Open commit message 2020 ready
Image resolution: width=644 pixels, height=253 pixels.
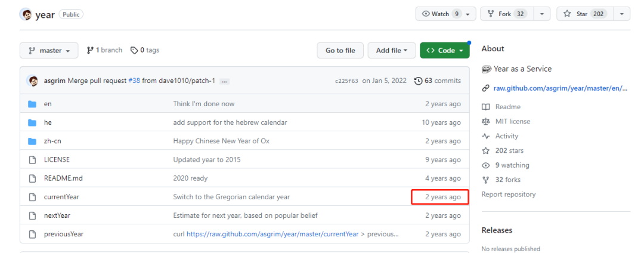coord(190,178)
